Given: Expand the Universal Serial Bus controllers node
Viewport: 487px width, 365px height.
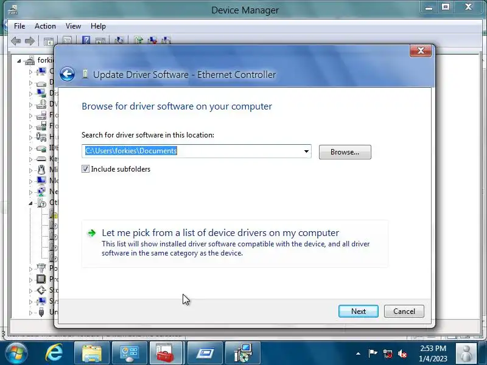Looking at the screenshot, I should click(30, 313).
